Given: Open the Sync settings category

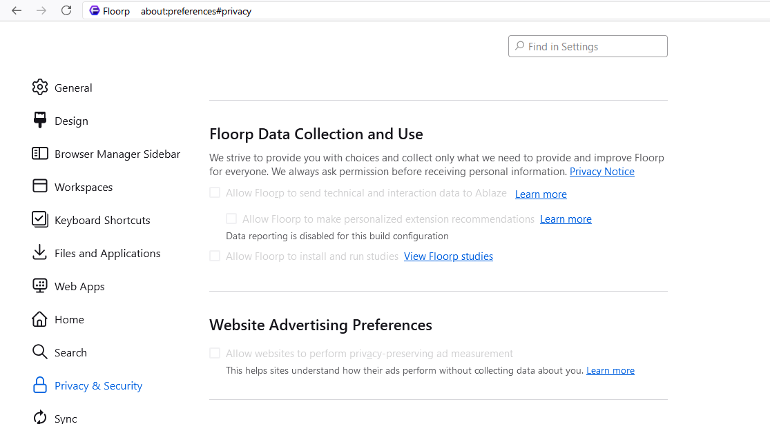Looking at the screenshot, I should pos(66,418).
